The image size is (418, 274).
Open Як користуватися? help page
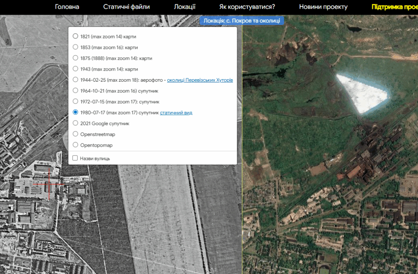click(x=247, y=7)
